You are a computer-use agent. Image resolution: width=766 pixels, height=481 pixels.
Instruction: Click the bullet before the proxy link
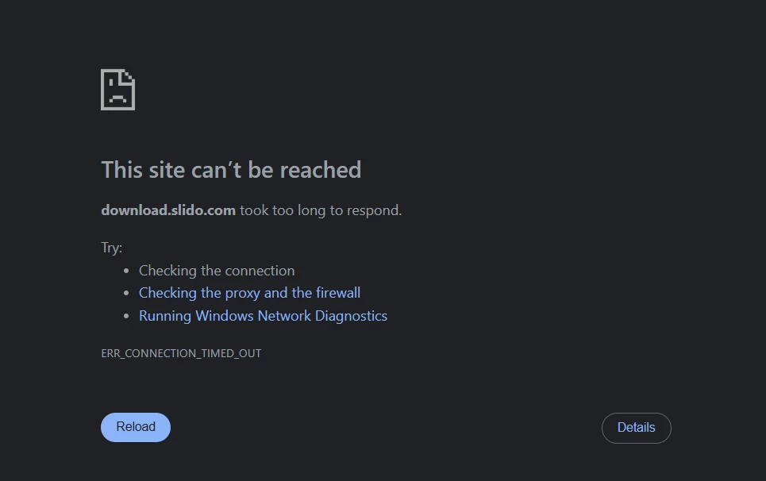(126, 294)
